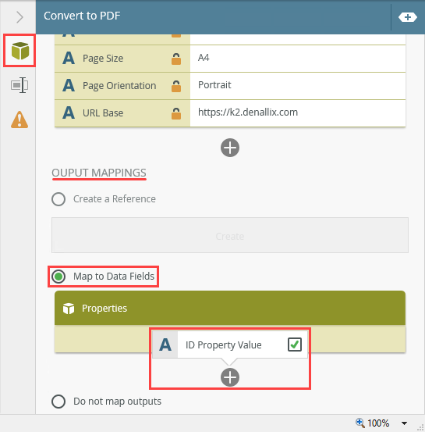Click the Properties cube icon
This screenshot has width=425, height=432.
pyautogui.click(x=69, y=309)
